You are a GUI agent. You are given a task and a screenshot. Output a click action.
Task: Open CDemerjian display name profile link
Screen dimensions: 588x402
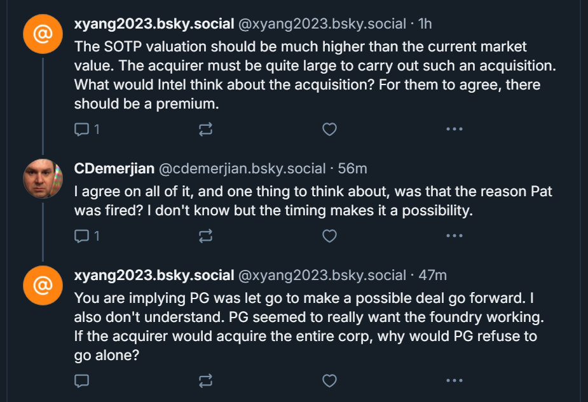point(113,169)
